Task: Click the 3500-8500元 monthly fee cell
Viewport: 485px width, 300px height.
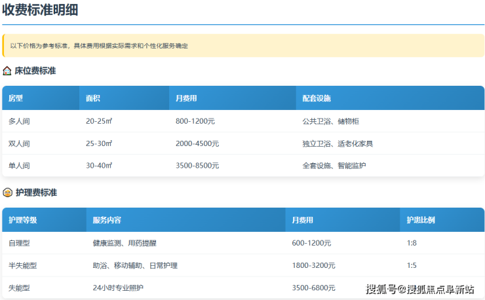Action: click(x=197, y=166)
